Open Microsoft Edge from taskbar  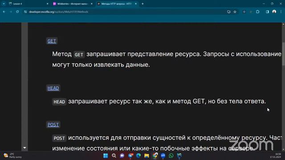(x=138, y=156)
